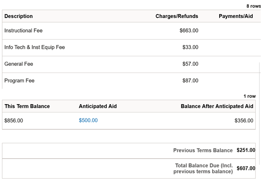Sort by the Description column header

pos(18,16)
